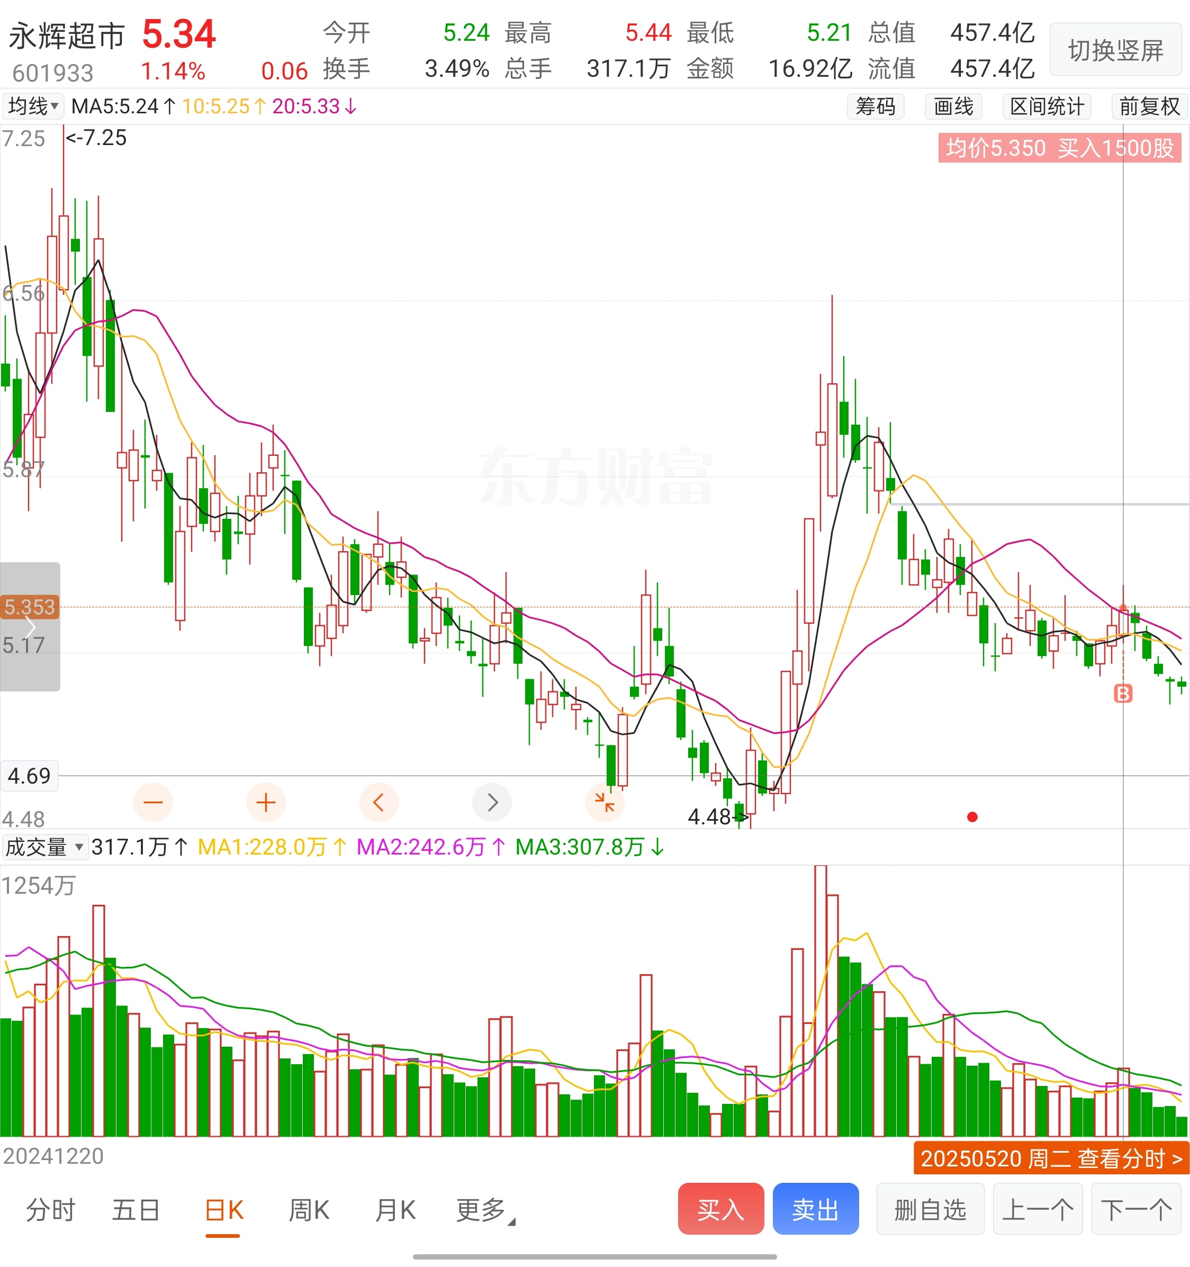Viewport: 1190px width, 1267px height.
Task: Switch to 五日 tab
Action: (136, 1210)
